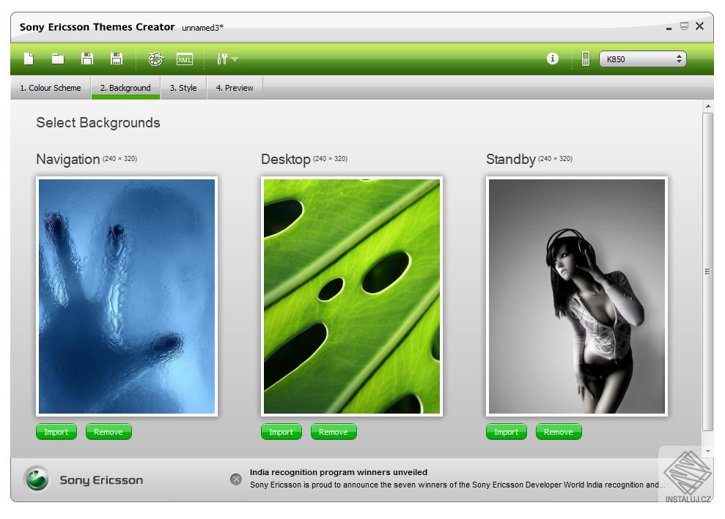The height and width of the screenshot is (519, 725).
Task: Click the info button in the toolbar
Action: pos(552,59)
